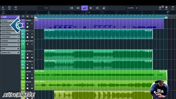
Task: Mute the Rhythm Guitars group track
Action: tap(28, 44)
